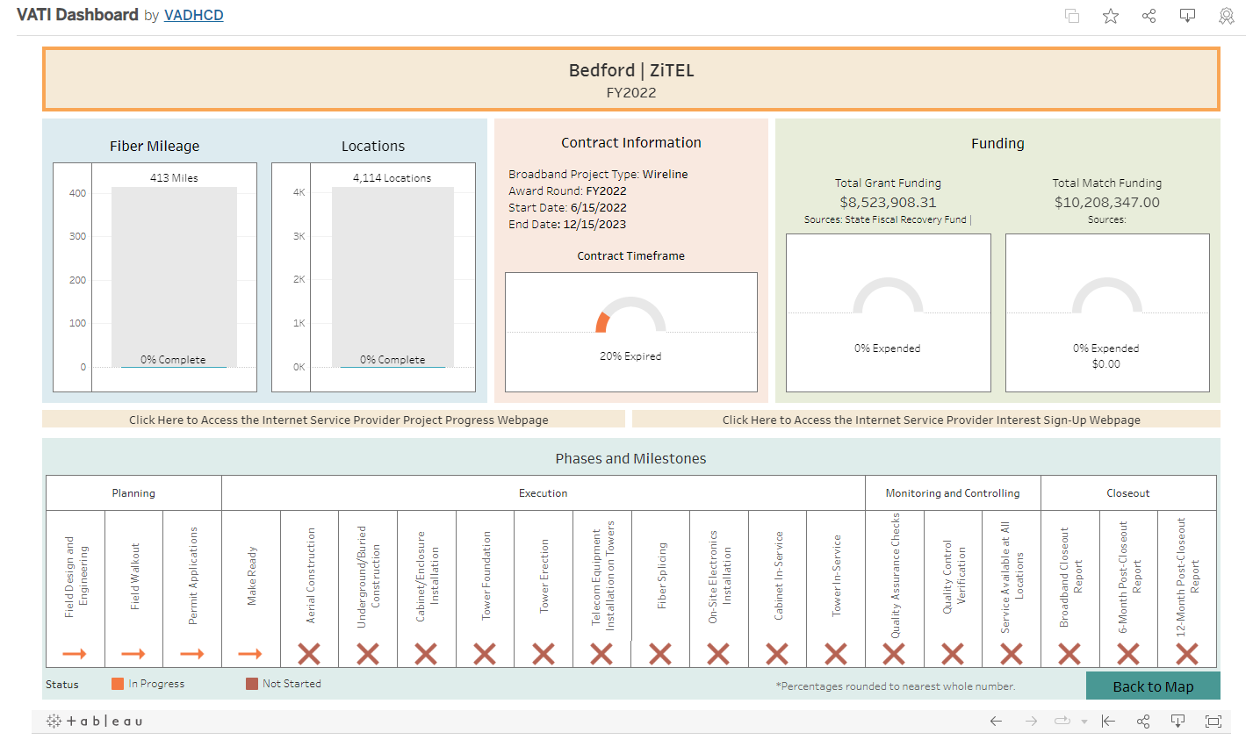Click the Field Walkout in-progress arrow marker
This screenshot has height=754, width=1253.
point(133,654)
